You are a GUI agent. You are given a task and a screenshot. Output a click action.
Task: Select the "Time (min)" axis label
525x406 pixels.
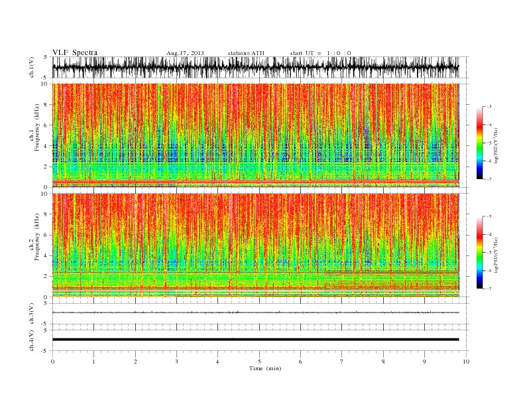(x=265, y=368)
